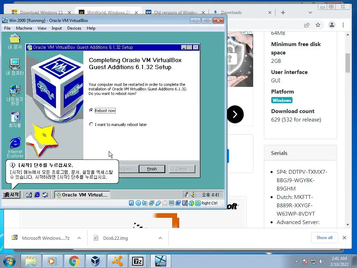Click the host volume speaker tray icon
Image resolution: width=357 pixels, height=268 pixels.
(x=322, y=261)
